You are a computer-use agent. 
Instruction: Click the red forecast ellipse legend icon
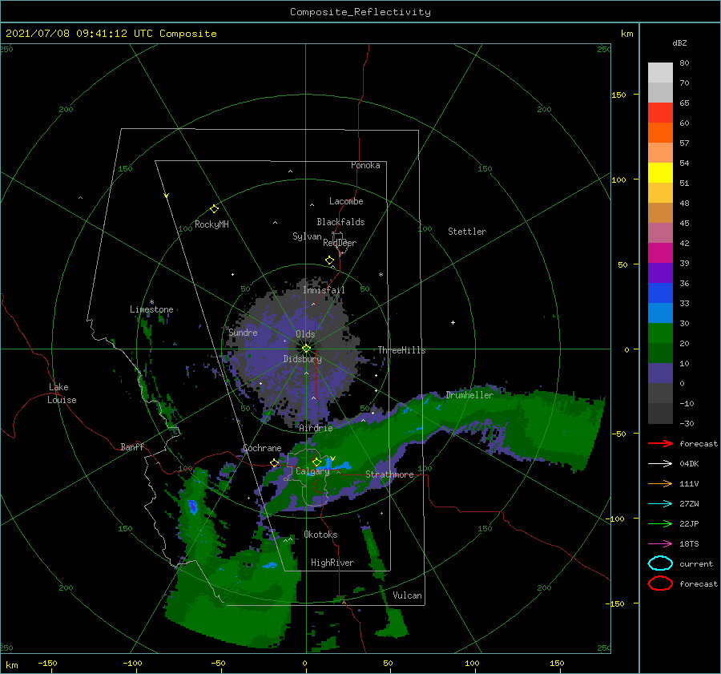click(x=660, y=583)
